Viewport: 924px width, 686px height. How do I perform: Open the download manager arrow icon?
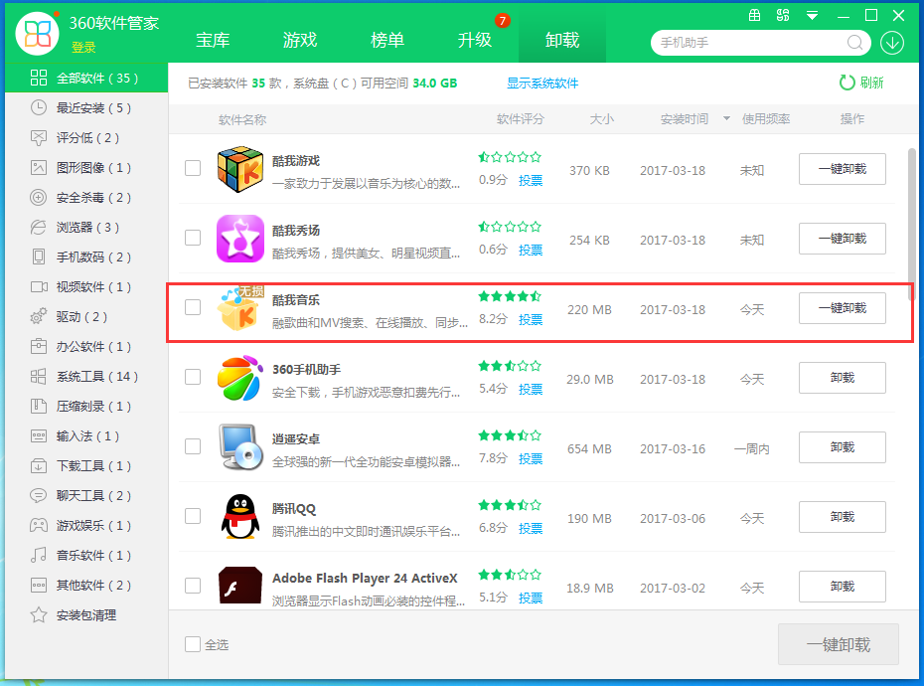[x=892, y=43]
